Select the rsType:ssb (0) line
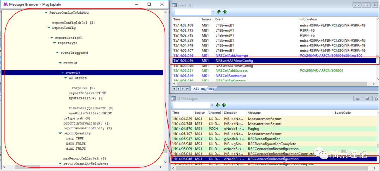The height and width of the screenshot is (171, 380). tap(77, 118)
